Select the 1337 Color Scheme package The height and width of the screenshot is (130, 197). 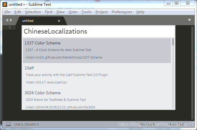point(97,50)
